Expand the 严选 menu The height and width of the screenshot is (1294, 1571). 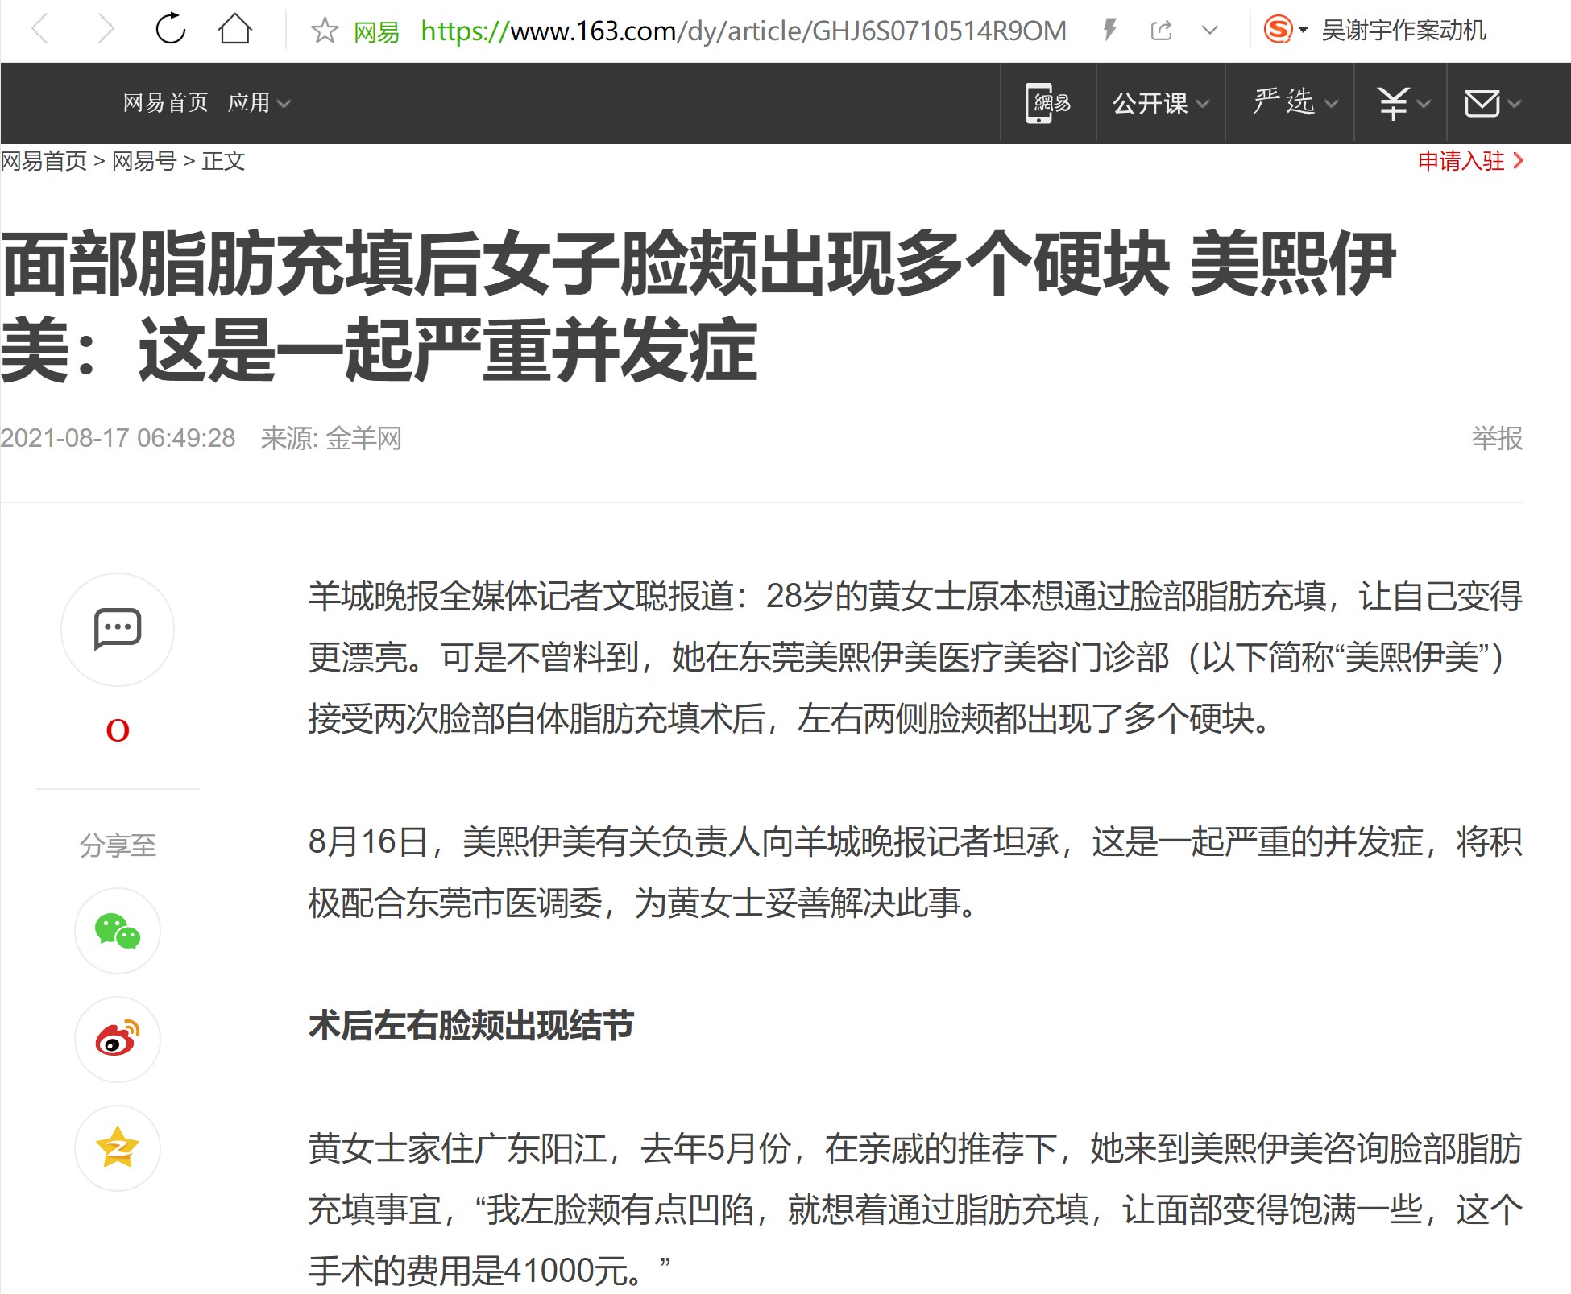pyautogui.click(x=1295, y=102)
